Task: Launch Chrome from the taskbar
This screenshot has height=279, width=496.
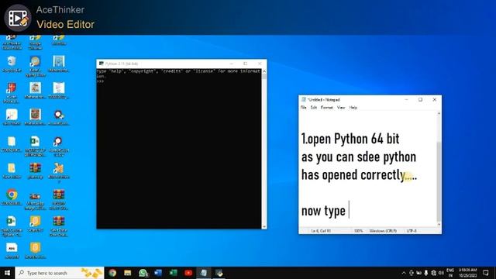Action: coord(112,273)
